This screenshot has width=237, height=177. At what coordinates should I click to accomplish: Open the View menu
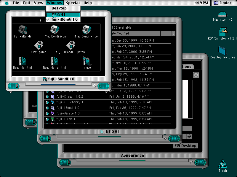coord(39,3)
